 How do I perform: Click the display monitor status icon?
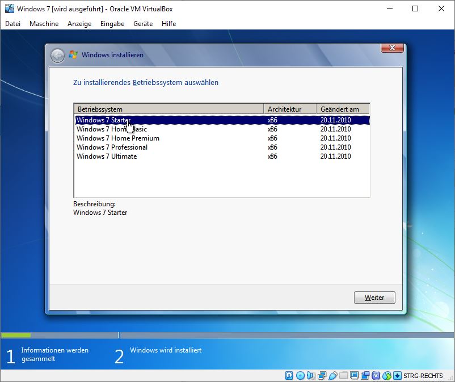tap(354, 376)
